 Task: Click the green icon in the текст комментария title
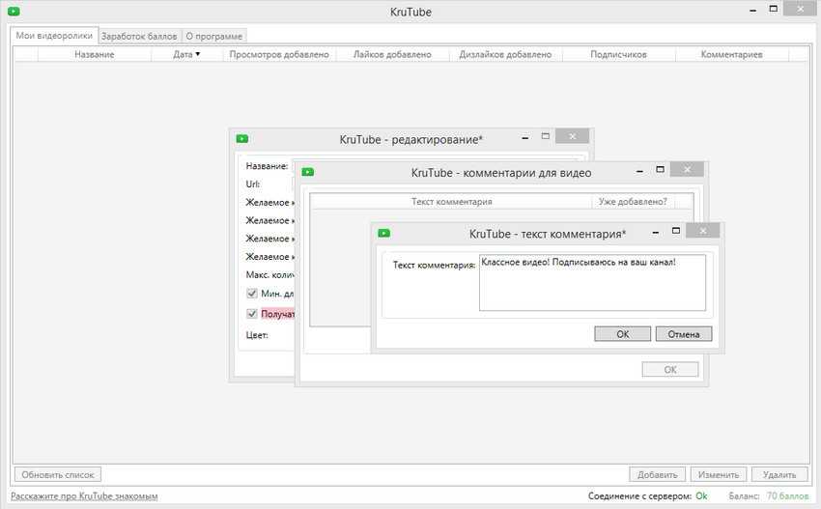tap(383, 233)
